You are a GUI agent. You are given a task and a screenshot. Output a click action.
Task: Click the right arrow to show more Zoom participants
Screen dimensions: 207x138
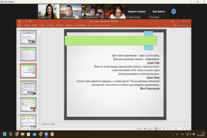173,11
